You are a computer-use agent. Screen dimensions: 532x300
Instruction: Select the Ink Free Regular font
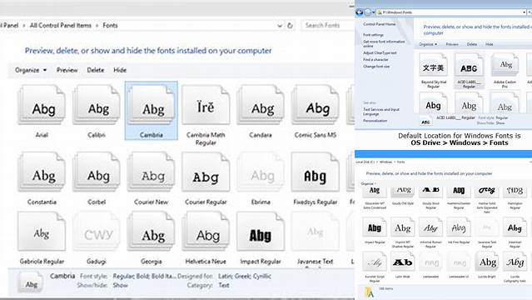pos(459,227)
